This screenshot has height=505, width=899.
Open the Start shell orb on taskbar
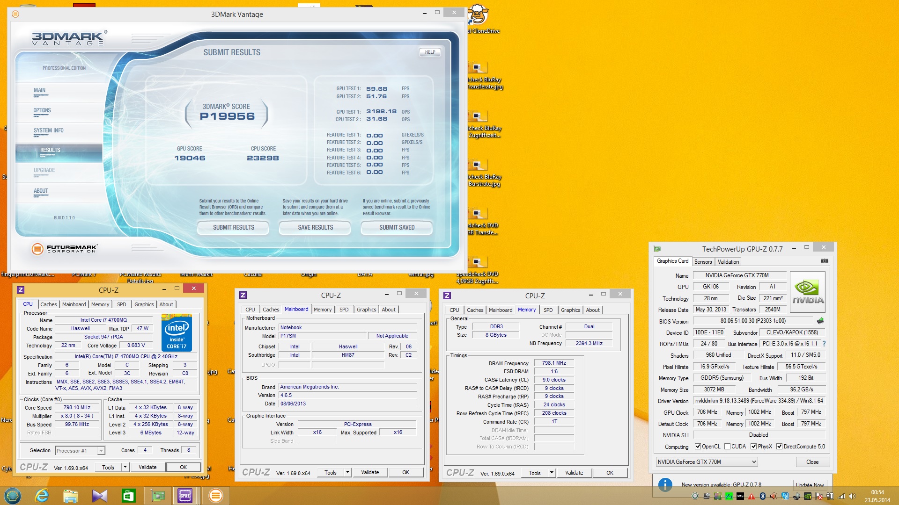coord(13,496)
